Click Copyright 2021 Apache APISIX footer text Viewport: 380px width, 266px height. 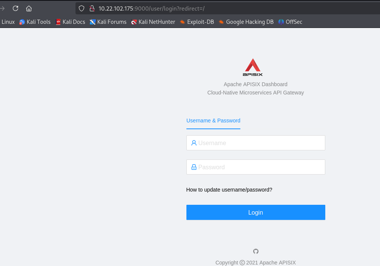pyautogui.click(x=255, y=263)
